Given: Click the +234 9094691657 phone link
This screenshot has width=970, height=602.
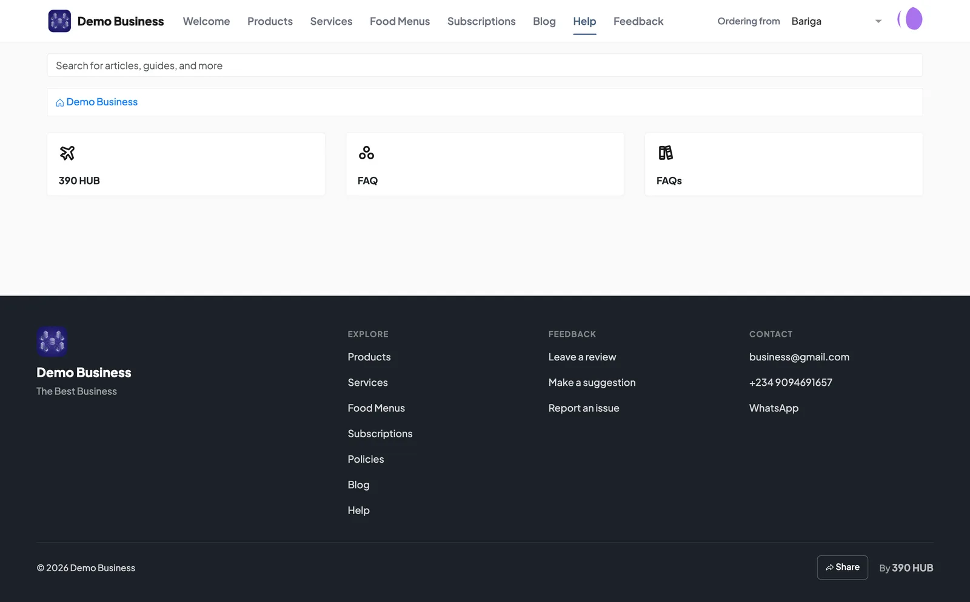Looking at the screenshot, I should [x=791, y=383].
